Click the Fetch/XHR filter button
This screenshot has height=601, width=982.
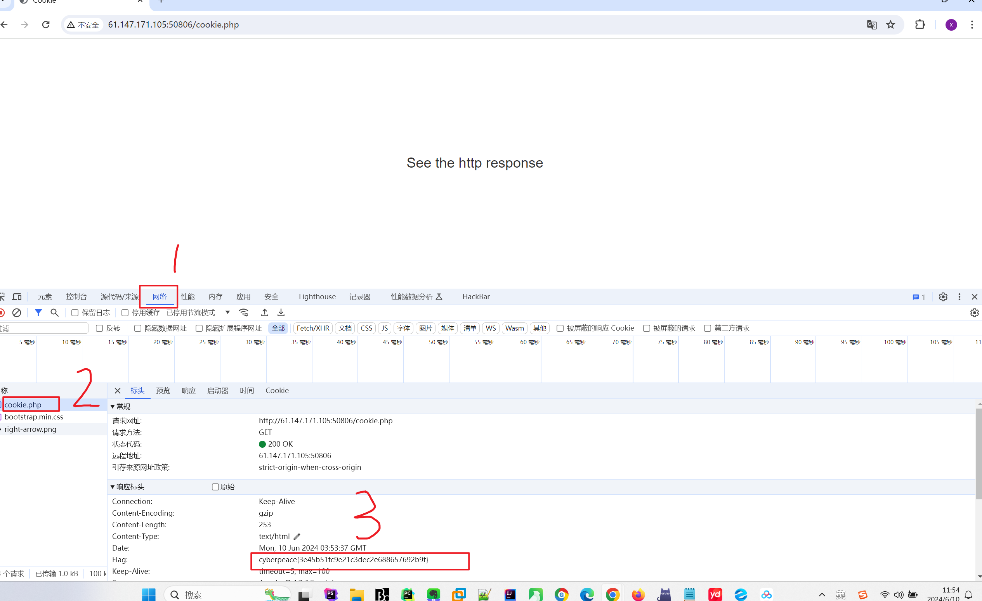[311, 327]
